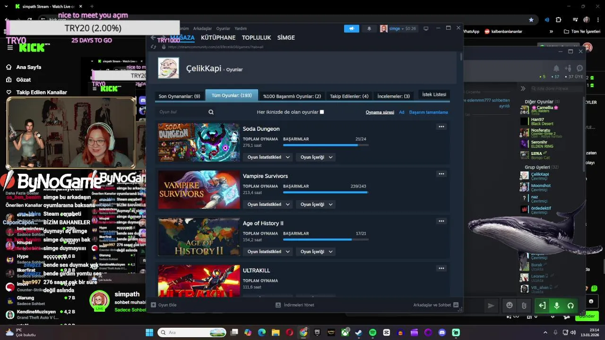Tick the Her ikinizde de olan oyunlar checkbox
The height and width of the screenshot is (340, 605).
pyautogui.click(x=322, y=112)
